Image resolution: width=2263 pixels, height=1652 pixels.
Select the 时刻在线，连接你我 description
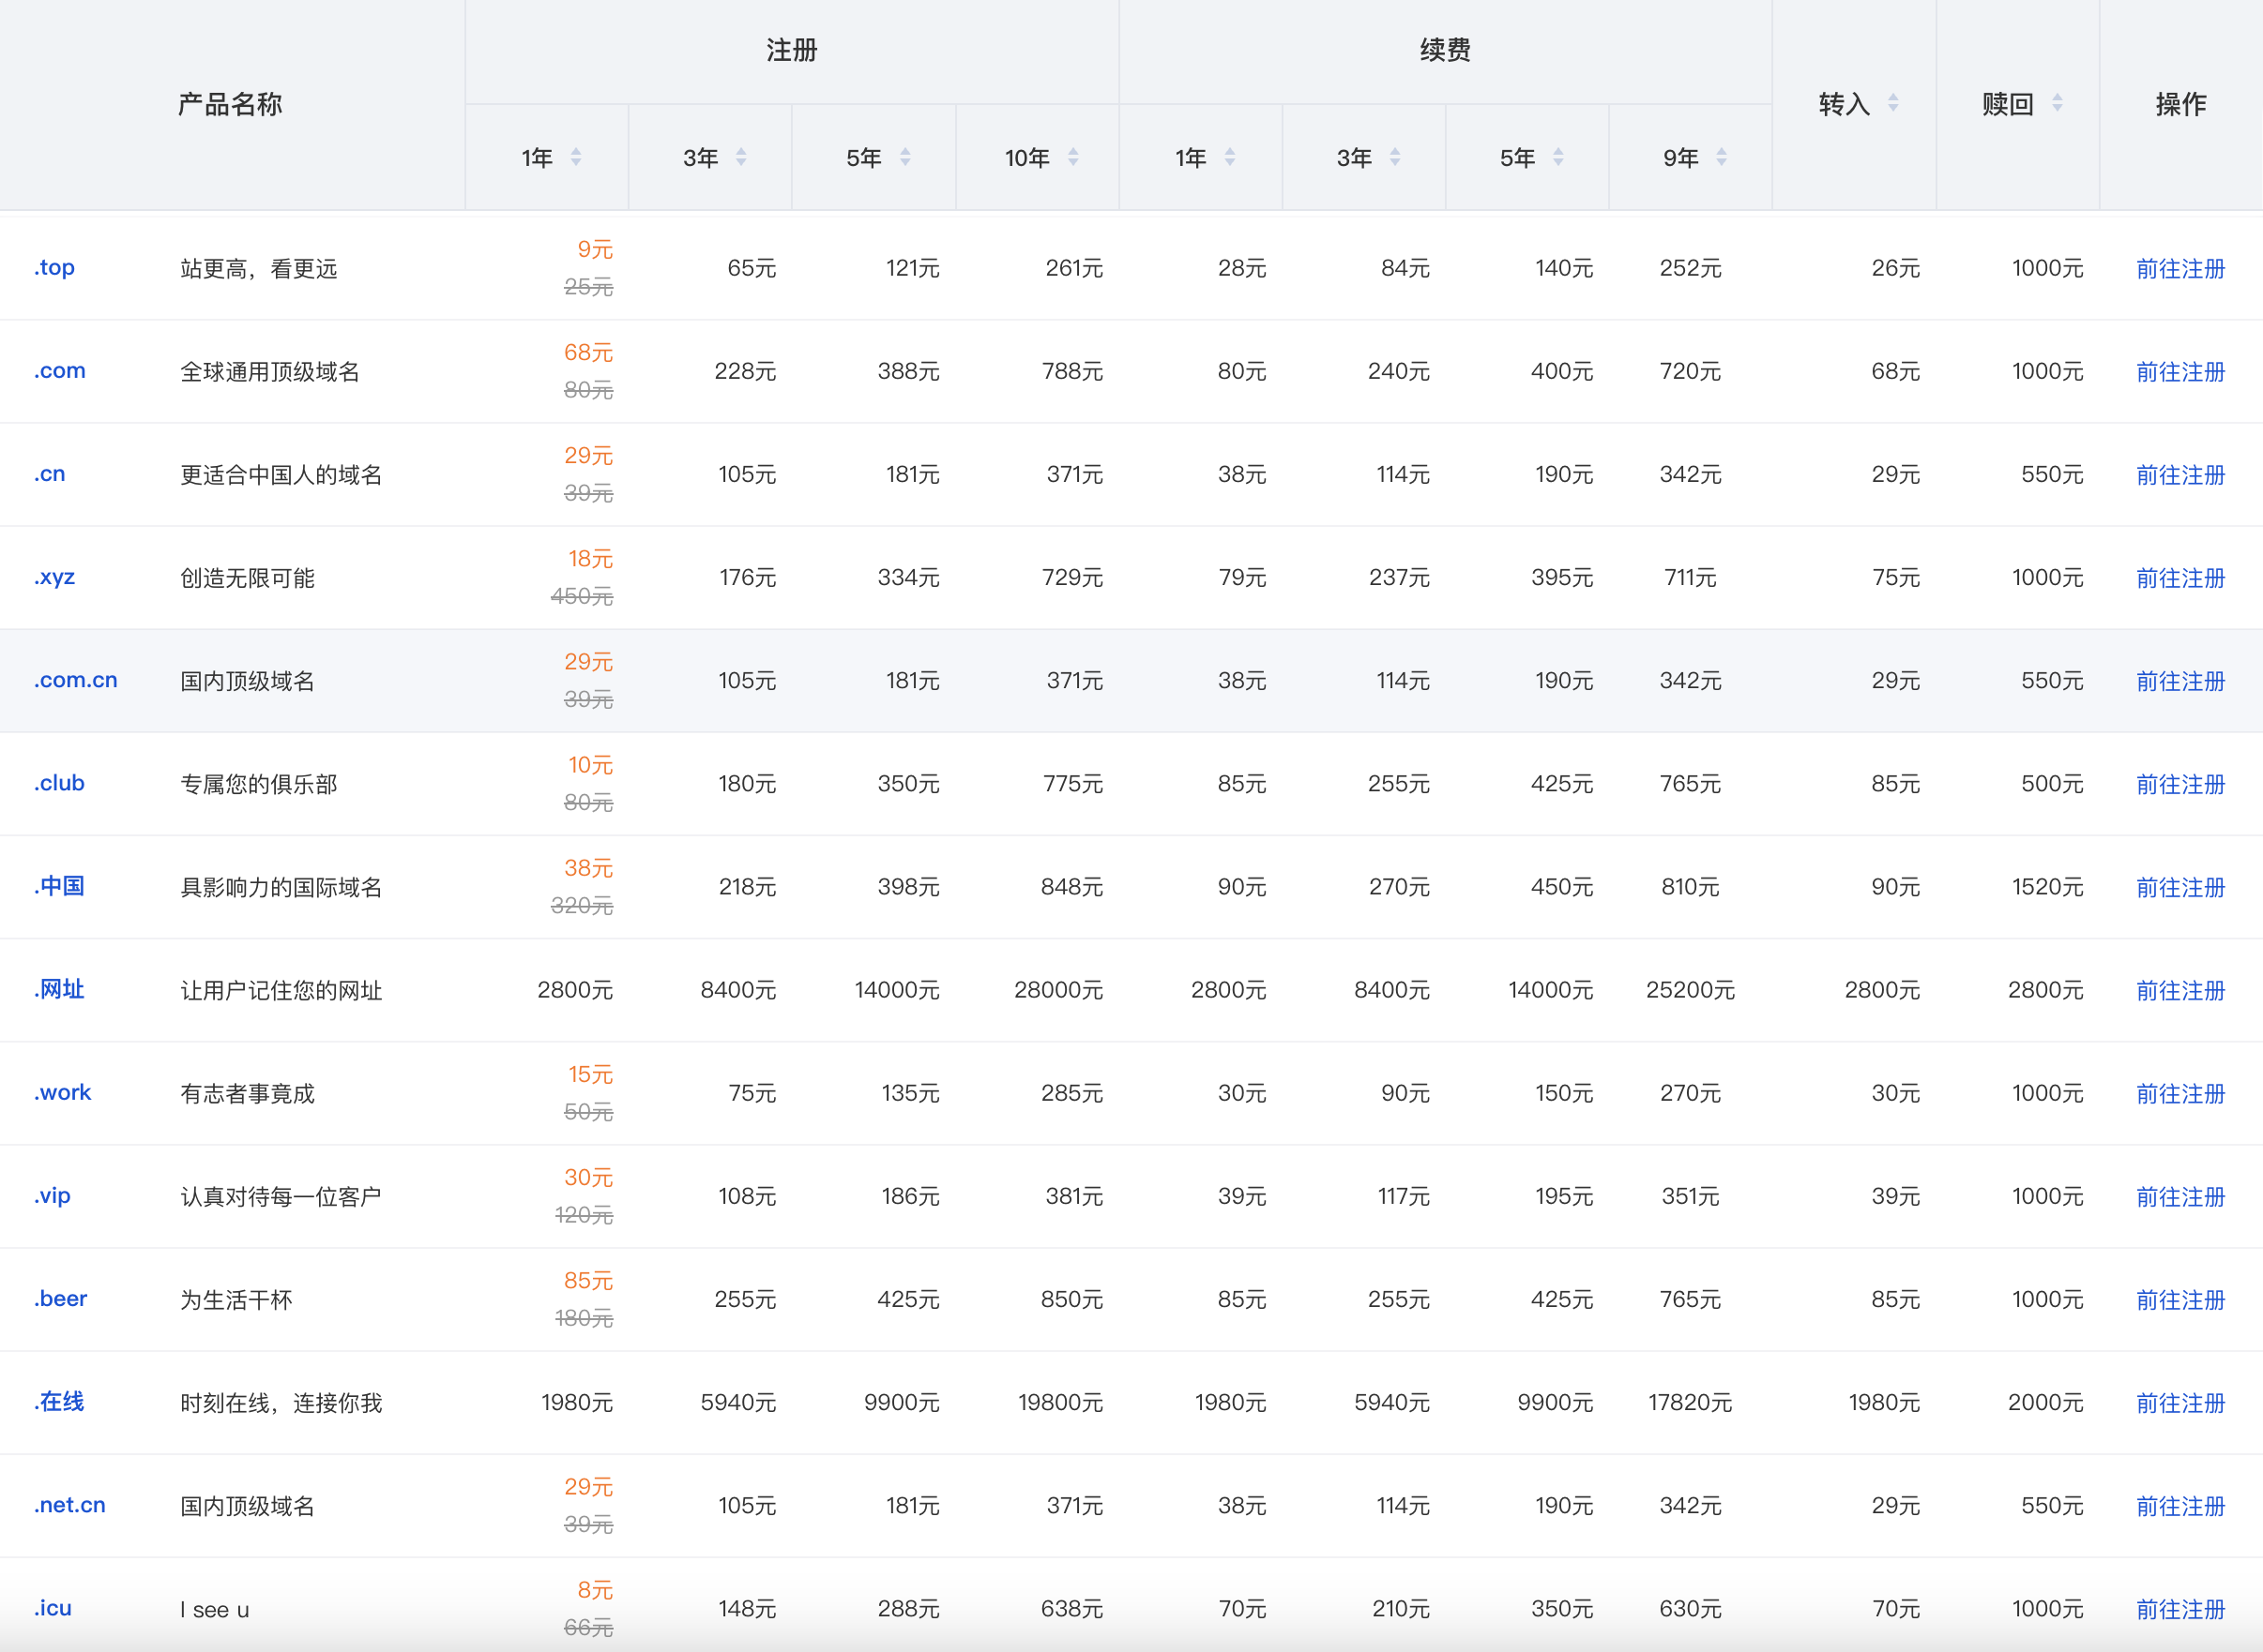click(281, 1402)
